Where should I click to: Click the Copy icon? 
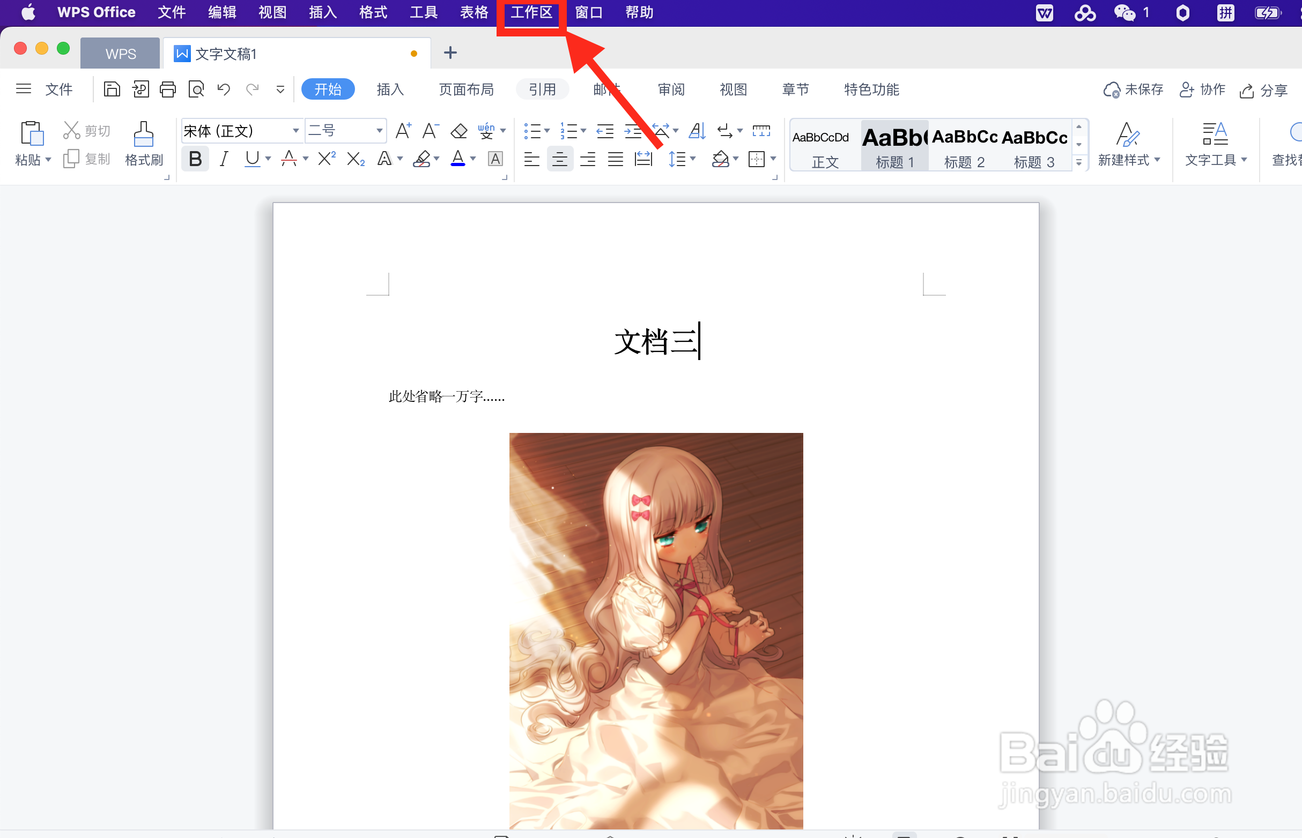coord(71,159)
